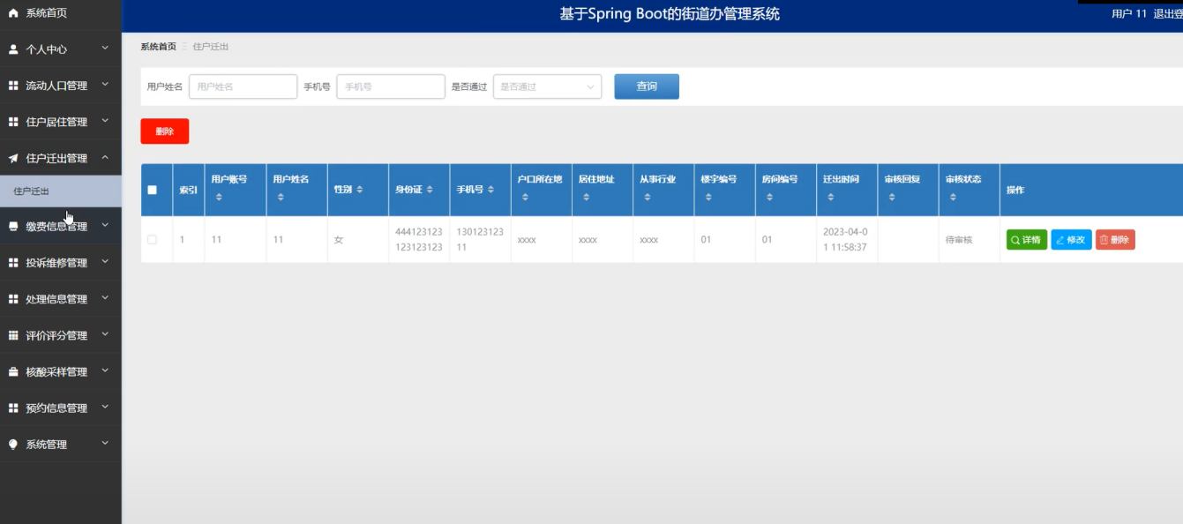Expand the 投诉维修管理 menu chevron
This screenshot has width=1183, height=524.
(x=105, y=261)
